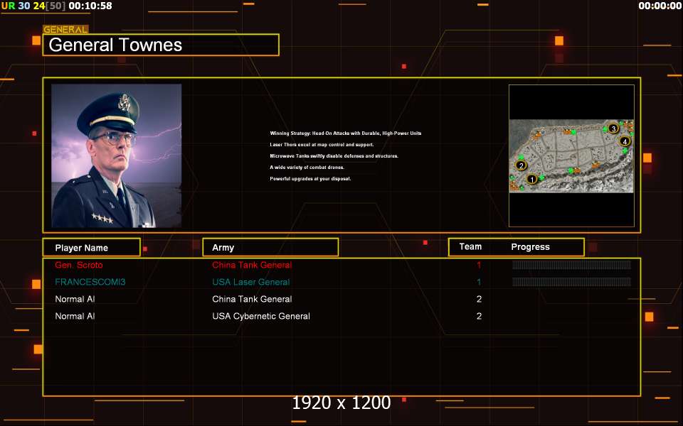The height and width of the screenshot is (426, 683).
Task: Click 'A wide variety of combat drones' line
Action: pos(307,167)
